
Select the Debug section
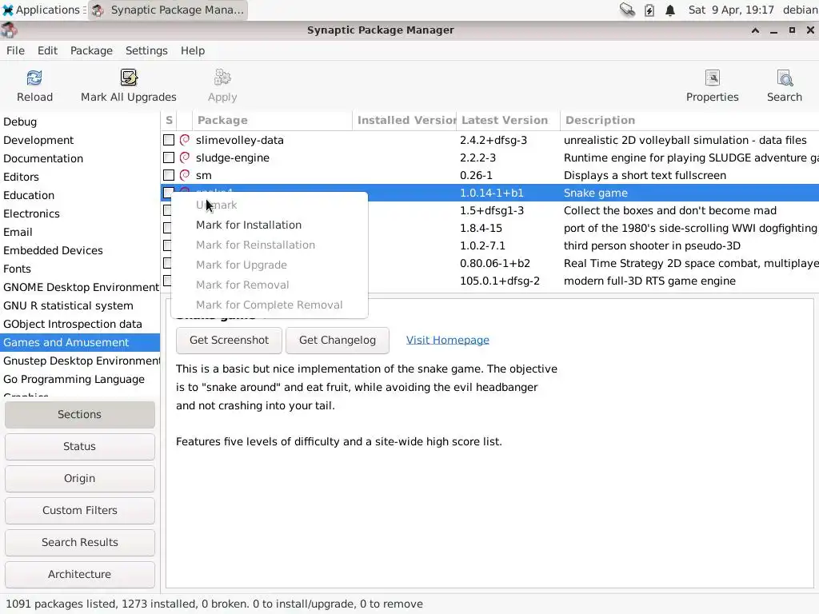pos(80,122)
